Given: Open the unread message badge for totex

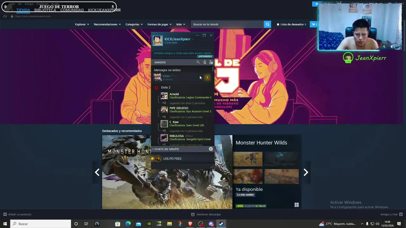Looking at the screenshot, I should pos(207,77).
